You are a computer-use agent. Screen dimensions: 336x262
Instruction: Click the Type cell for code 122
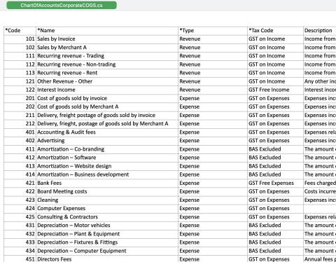(x=213, y=90)
